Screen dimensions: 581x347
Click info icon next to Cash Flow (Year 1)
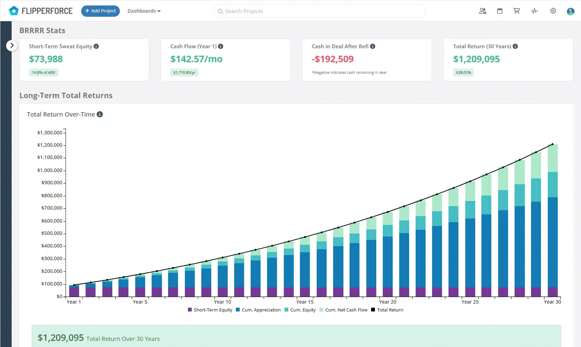[221, 46]
